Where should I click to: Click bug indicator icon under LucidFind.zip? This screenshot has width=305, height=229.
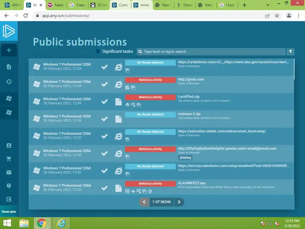coord(127,105)
